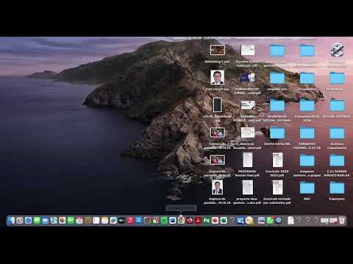
Task: Launch Google Chrome from the Dock
Action: click(181, 221)
